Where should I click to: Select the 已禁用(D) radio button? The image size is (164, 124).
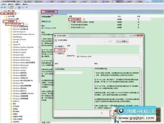[56, 54]
